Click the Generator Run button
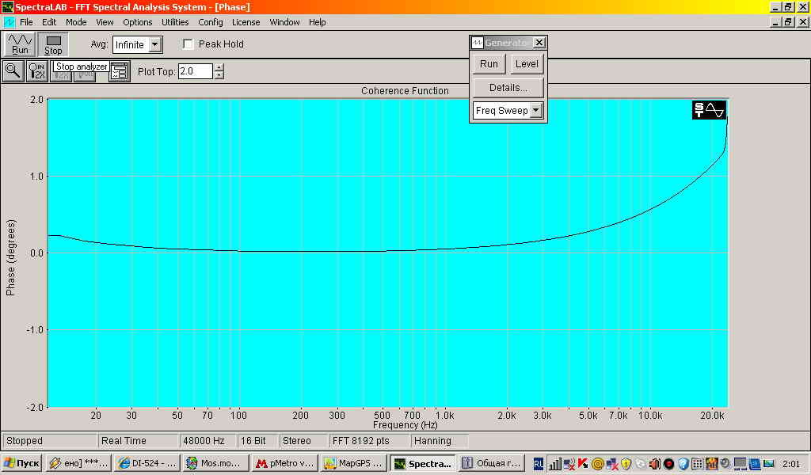The height and width of the screenshot is (475, 811). [489, 64]
